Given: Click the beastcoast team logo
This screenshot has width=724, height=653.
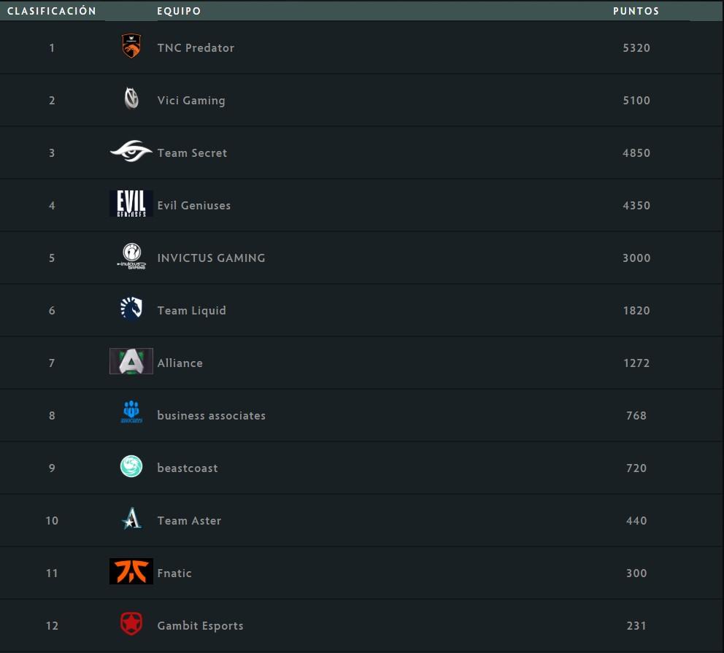Looking at the screenshot, I should 131,466.
